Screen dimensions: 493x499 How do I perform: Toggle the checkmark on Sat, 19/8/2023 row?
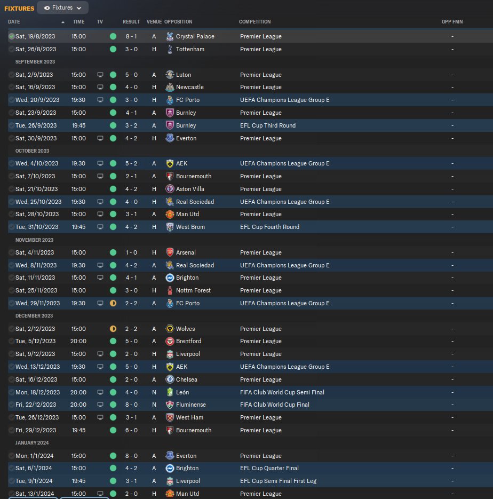[11, 36]
